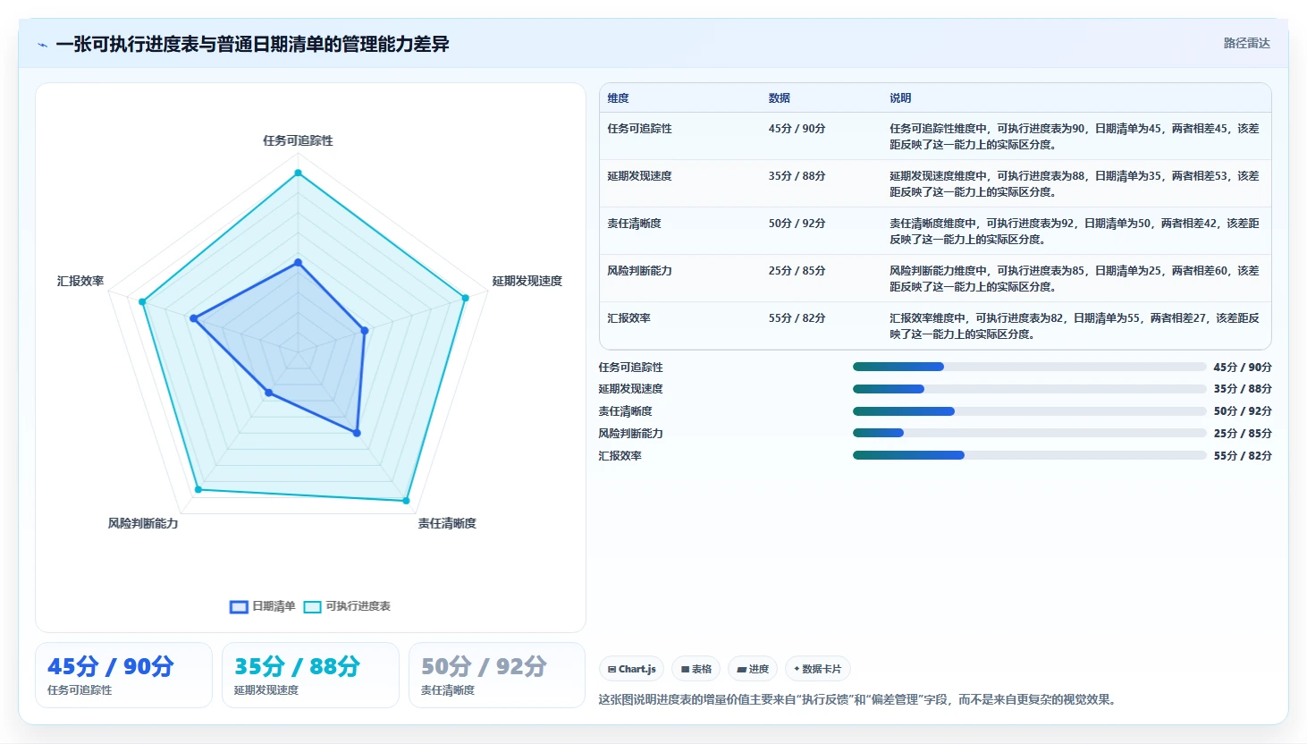Select the 进度 tag chip
The image size is (1307, 744).
pos(753,669)
